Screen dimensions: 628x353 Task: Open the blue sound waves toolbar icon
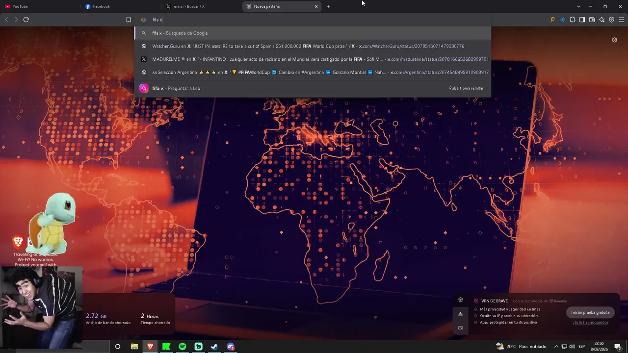pyautogui.click(x=562, y=20)
